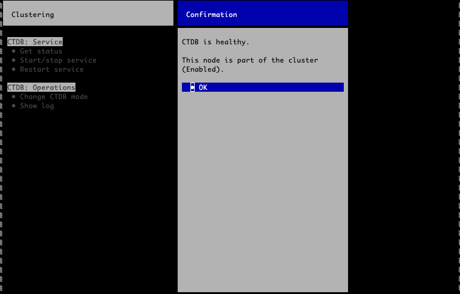Click the bullet before Get status

click(14, 52)
